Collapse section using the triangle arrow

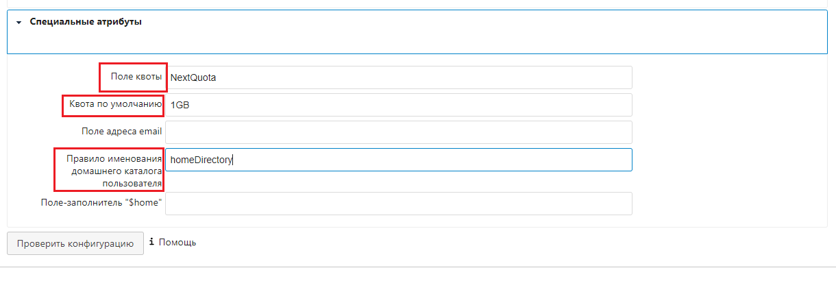(x=19, y=23)
